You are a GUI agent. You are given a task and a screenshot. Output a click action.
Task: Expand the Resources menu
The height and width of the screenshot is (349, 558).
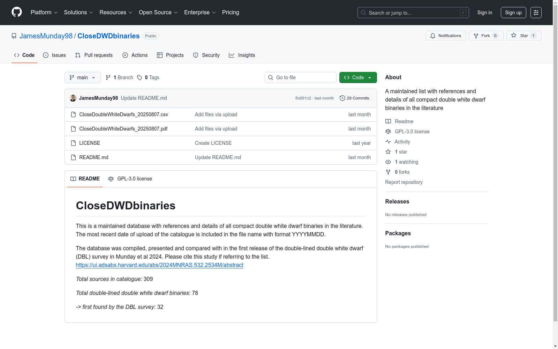(116, 13)
